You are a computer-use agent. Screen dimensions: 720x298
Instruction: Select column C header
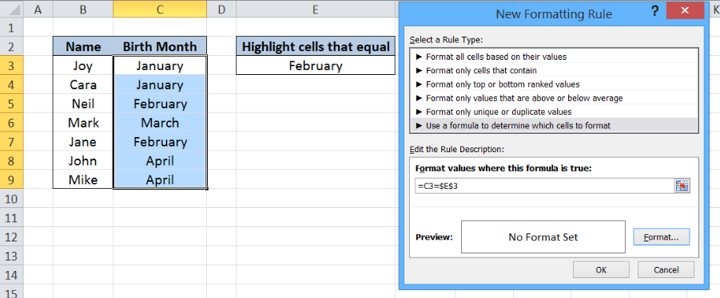click(x=160, y=9)
